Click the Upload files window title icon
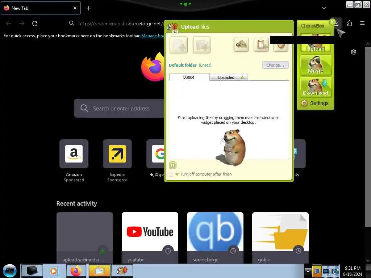Image resolution: width=371 pixels, height=278 pixels. tap(172, 27)
